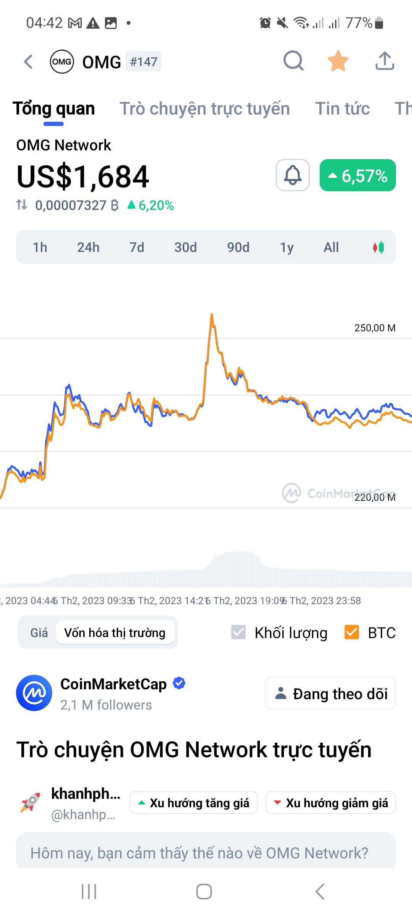The width and height of the screenshot is (412, 916).
Task: Open the Tin tức tab
Action: 342,108
